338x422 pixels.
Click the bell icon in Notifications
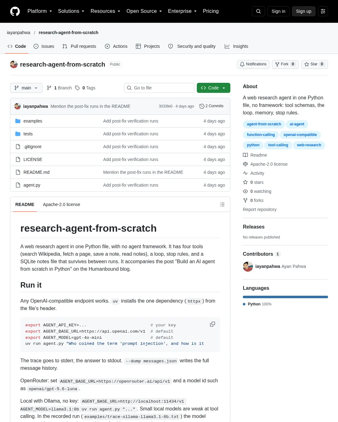tap(242, 64)
